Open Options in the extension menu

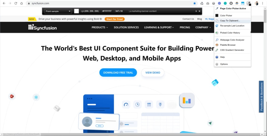tap(232, 64)
